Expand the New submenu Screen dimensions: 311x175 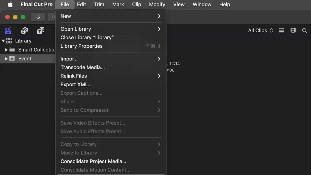coord(111,16)
